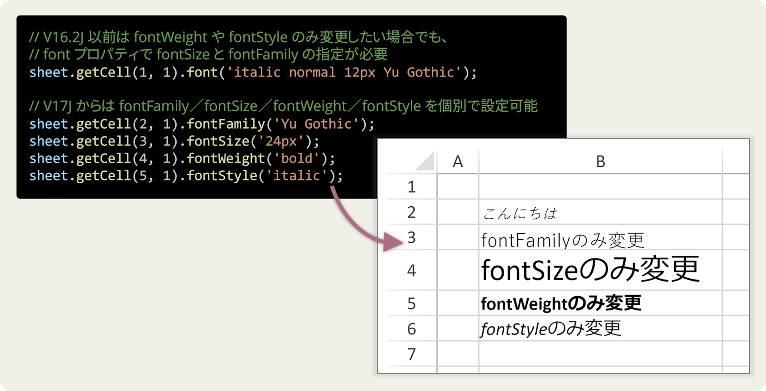Click the comment line starting // V17J
This screenshot has width=766, height=391.
pyautogui.click(x=283, y=106)
